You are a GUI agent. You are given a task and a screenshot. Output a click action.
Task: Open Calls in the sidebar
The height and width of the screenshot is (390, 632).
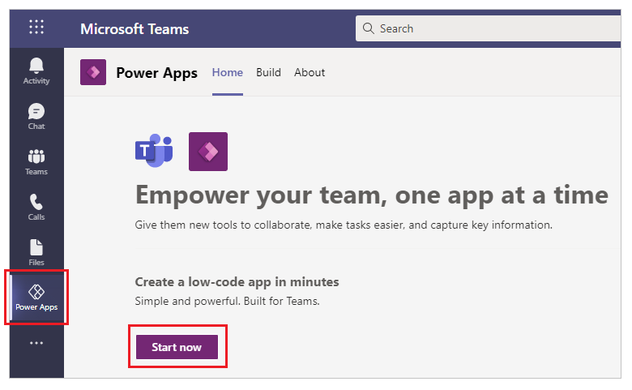(x=36, y=208)
